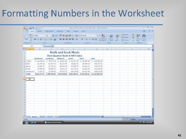Screen dimensions: 186x139
Task: Click Decrease Decimal icon
Action: 96,39
